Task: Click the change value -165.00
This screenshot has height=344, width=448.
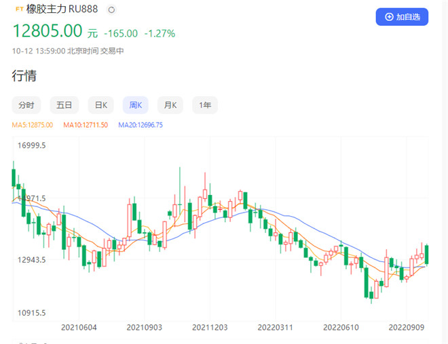Action: [121, 34]
